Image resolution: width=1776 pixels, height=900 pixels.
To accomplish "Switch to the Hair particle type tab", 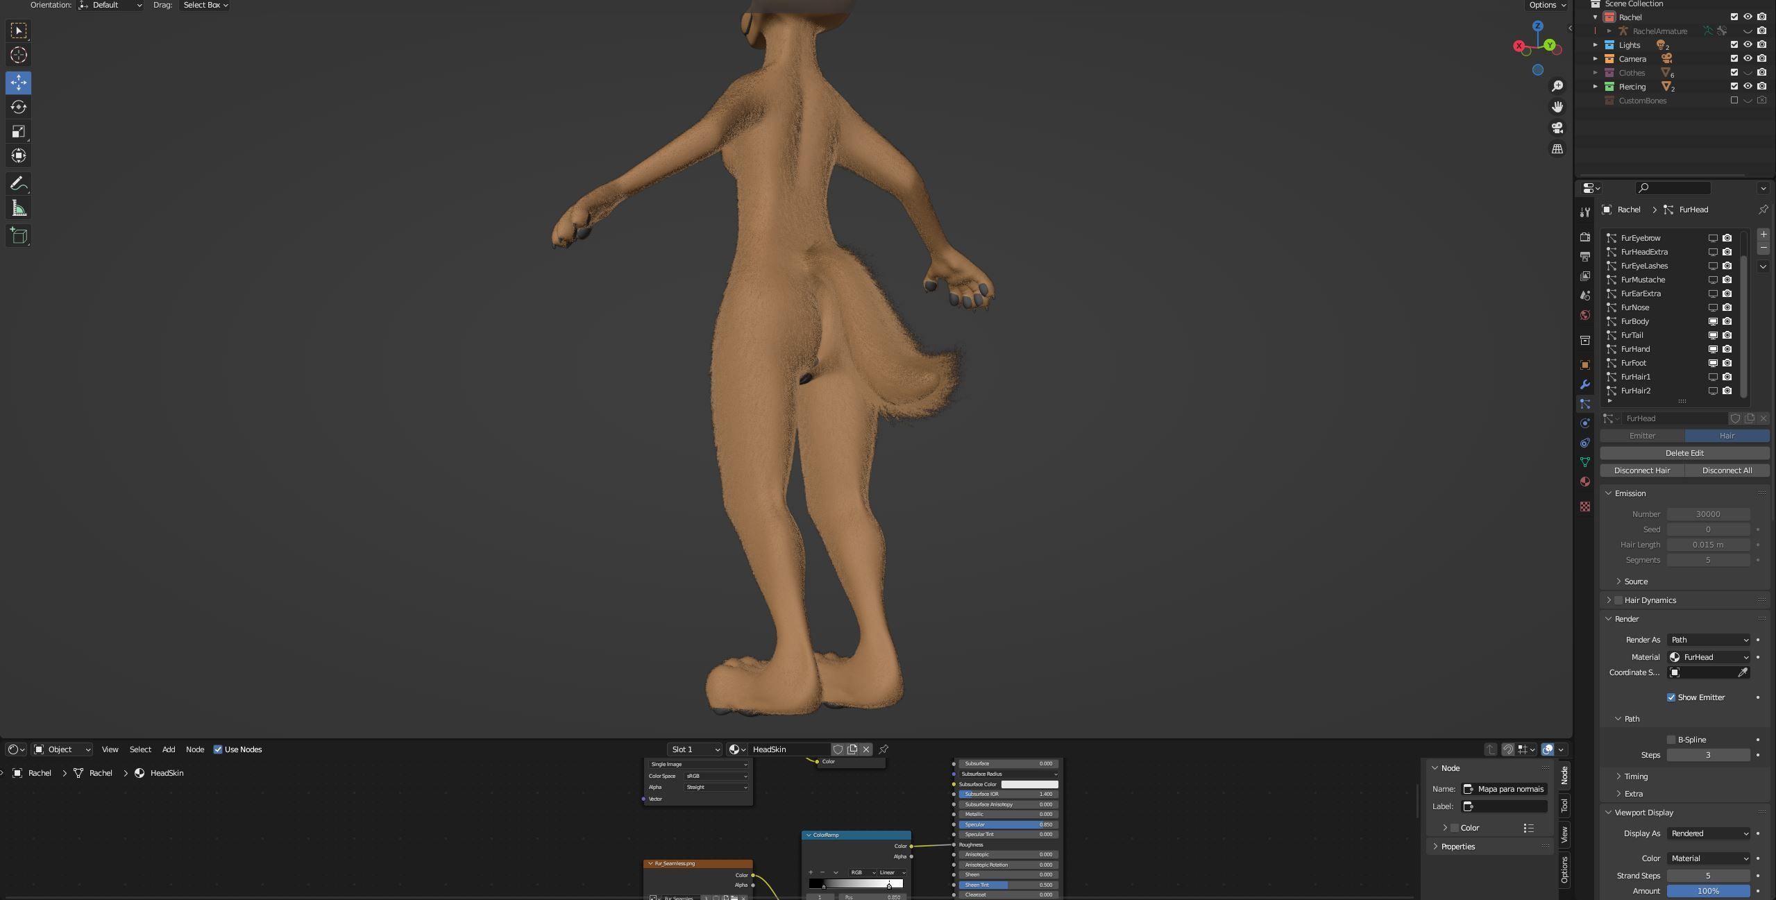I will [x=1727, y=436].
